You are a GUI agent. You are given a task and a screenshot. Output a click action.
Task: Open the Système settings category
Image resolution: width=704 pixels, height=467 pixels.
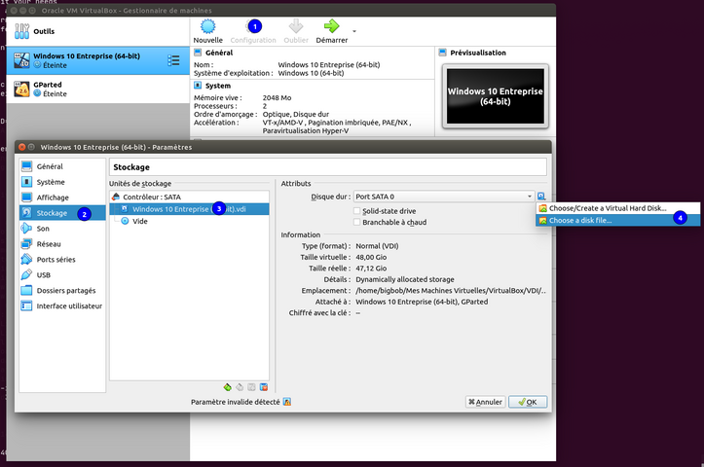tap(62, 182)
